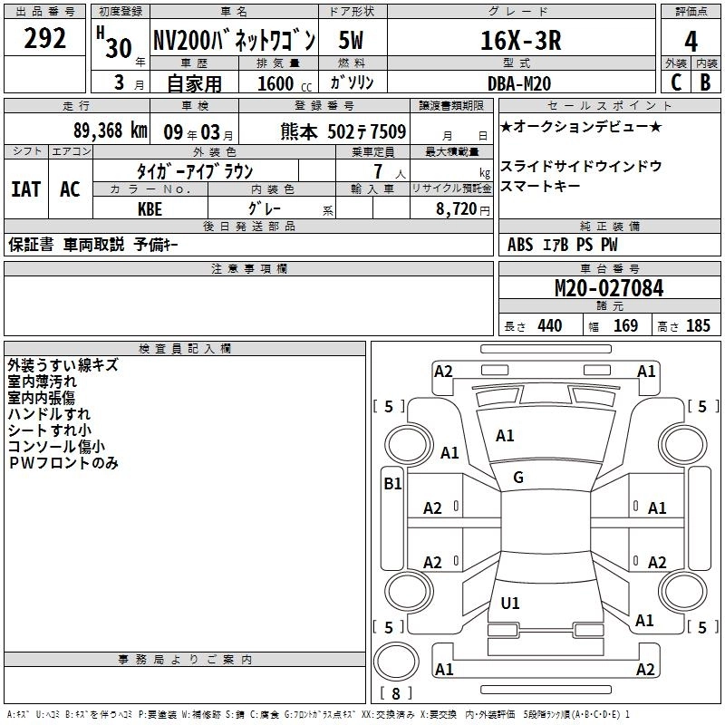Click the [8] marker below the car diagram
Viewport: 725px width, 725px height.
tap(394, 693)
